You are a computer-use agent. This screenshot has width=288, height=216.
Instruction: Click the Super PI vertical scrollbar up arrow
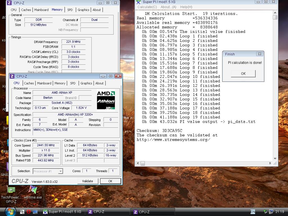pyautogui.click(x=275, y=13)
